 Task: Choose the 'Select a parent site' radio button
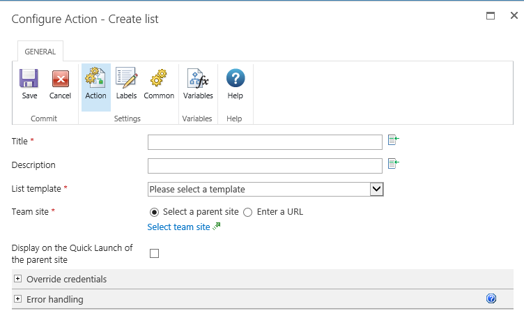click(x=154, y=212)
